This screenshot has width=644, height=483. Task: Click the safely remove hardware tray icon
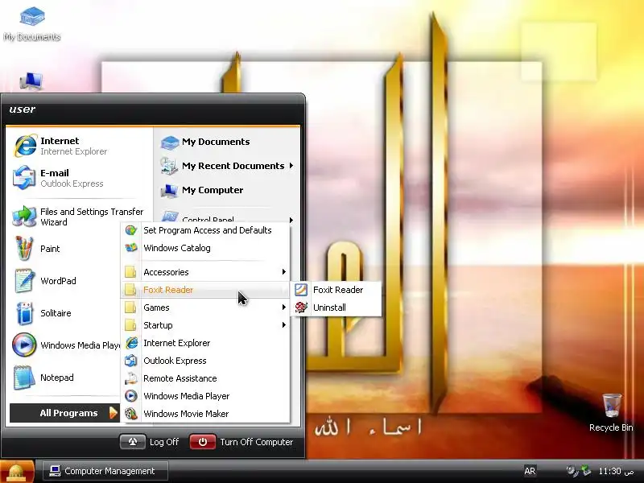click(586, 470)
